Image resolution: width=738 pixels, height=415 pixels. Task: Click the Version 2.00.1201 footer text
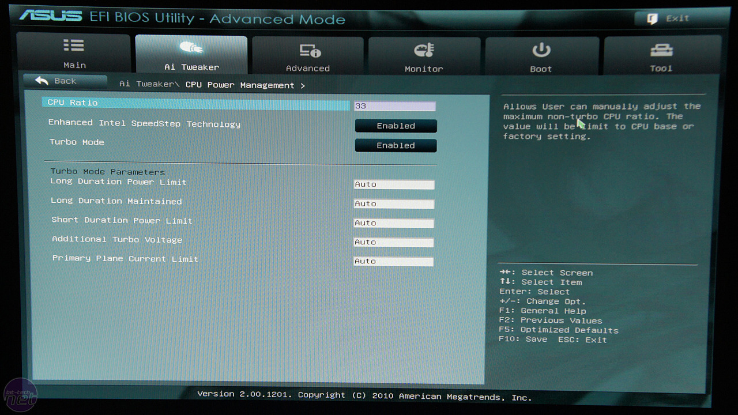click(x=244, y=395)
